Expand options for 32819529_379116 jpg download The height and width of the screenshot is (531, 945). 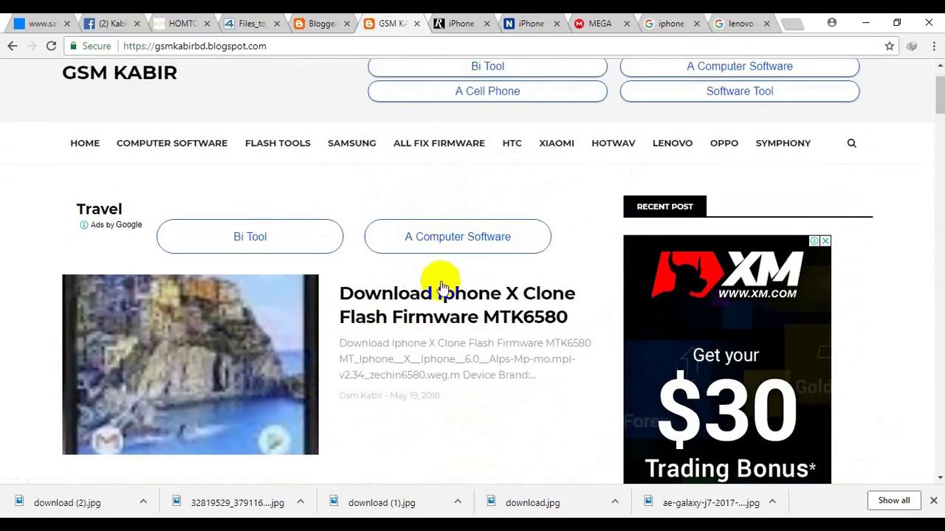click(x=300, y=502)
